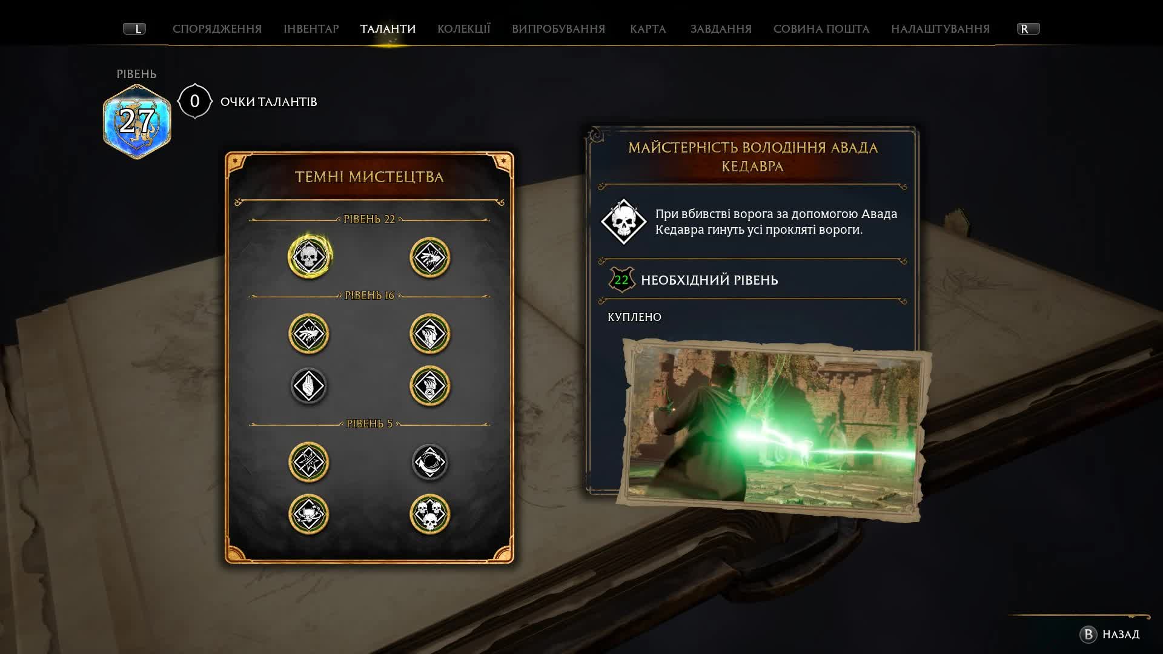The height and width of the screenshot is (654, 1163).
Task: Select the left star-shaped talent under Рівень 5
Action: [309, 462]
